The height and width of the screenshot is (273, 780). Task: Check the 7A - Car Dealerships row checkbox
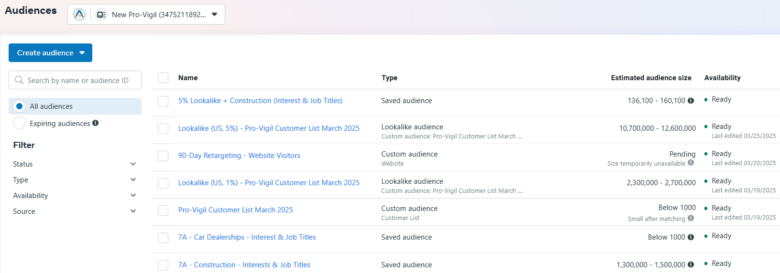coord(163,238)
